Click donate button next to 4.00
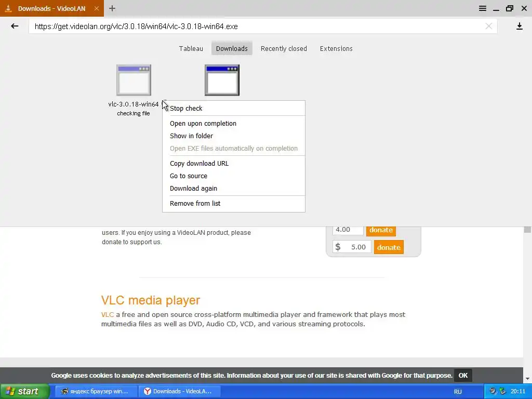 381,230
